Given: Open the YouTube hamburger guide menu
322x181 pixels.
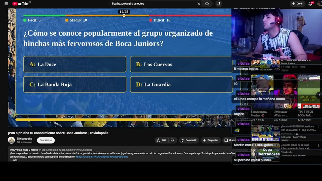Looking at the screenshot, I should click(6, 4).
